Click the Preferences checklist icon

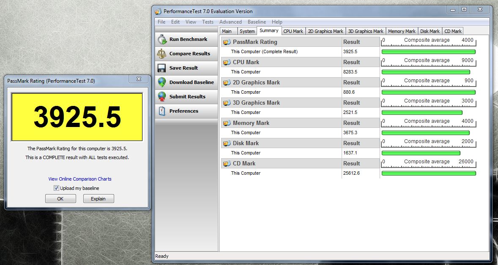tap(161, 111)
